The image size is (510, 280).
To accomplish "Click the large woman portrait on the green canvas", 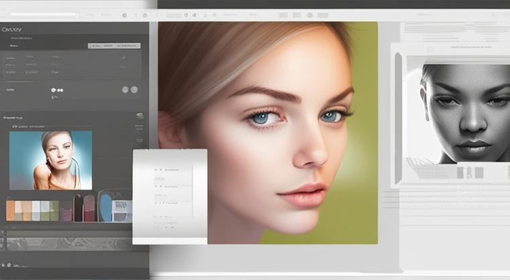I will pyautogui.click(x=268, y=133).
